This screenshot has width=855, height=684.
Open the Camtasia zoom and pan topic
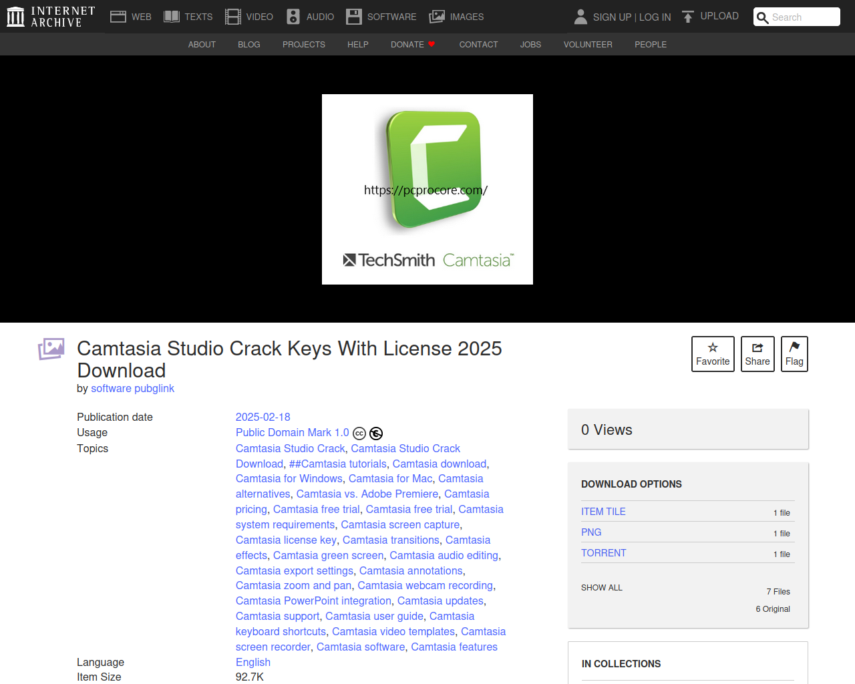(x=294, y=586)
